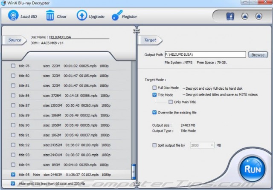273x190 pixels.
Task: Click the WinX app icon in title bar
Action: click(x=3, y=3)
